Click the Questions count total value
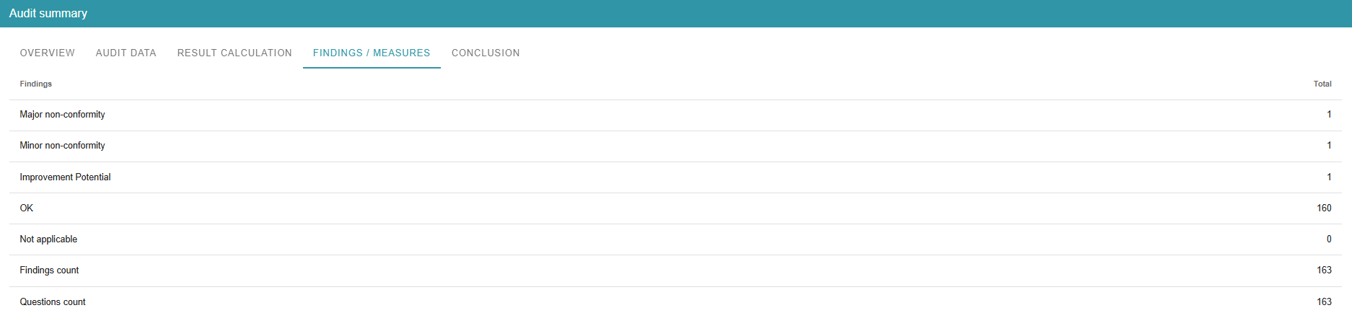This screenshot has height=326, width=1352. coord(1324,301)
